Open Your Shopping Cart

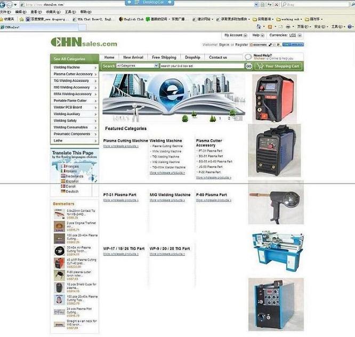[x=279, y=66]
